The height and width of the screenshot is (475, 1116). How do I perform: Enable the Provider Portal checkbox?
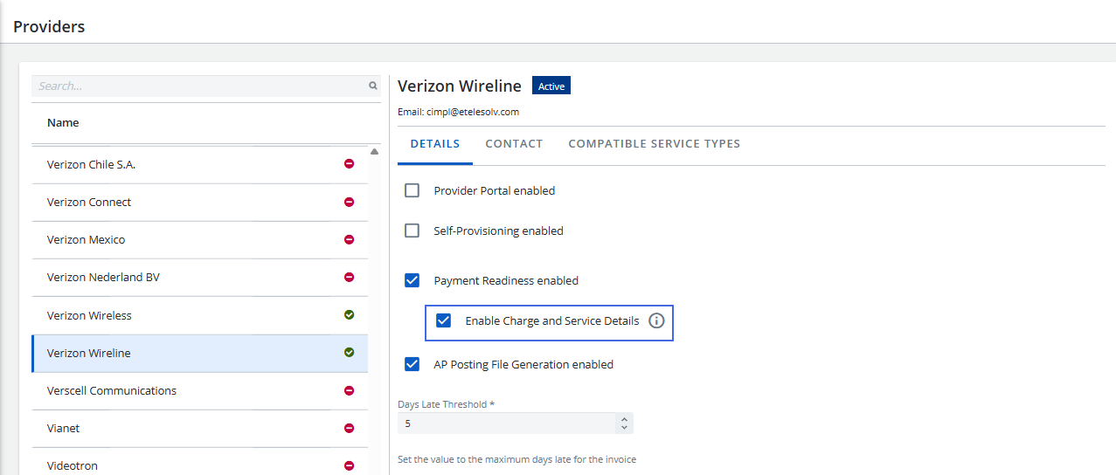click(x=412, y=190)
